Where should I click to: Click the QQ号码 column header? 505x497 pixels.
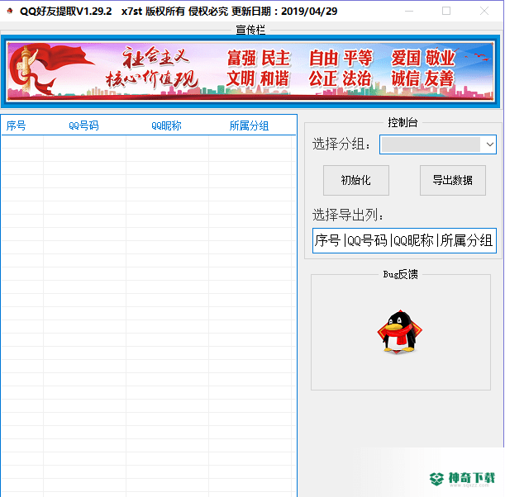click(84, 125)
